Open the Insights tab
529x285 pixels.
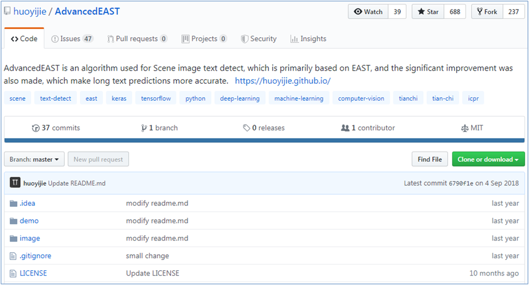pos(308,39)
